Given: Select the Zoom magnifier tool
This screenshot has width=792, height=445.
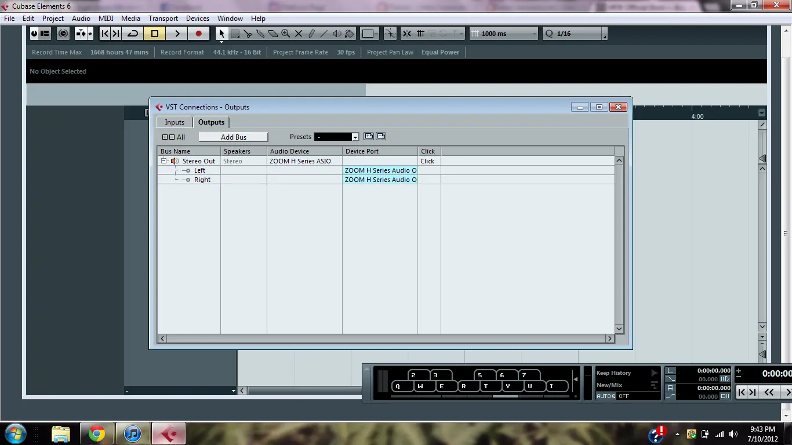Looking at the screenshot, I should (286, 34).
